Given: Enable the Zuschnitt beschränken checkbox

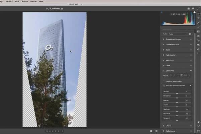Looking at the screenshot, I should pos(164,81).
